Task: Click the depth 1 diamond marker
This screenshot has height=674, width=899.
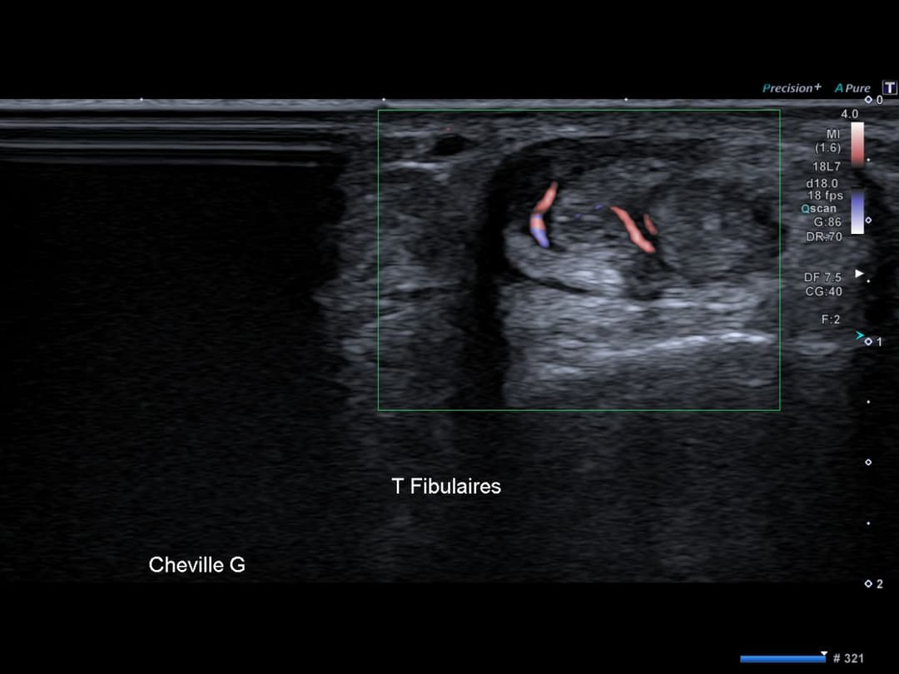Action: point(868,342)
